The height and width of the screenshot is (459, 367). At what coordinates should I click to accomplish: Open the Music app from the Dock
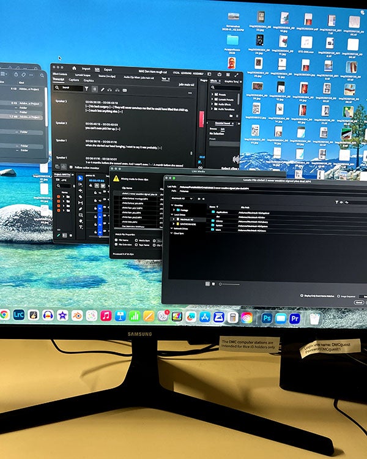pyautogui.click(x=106, y=316)
